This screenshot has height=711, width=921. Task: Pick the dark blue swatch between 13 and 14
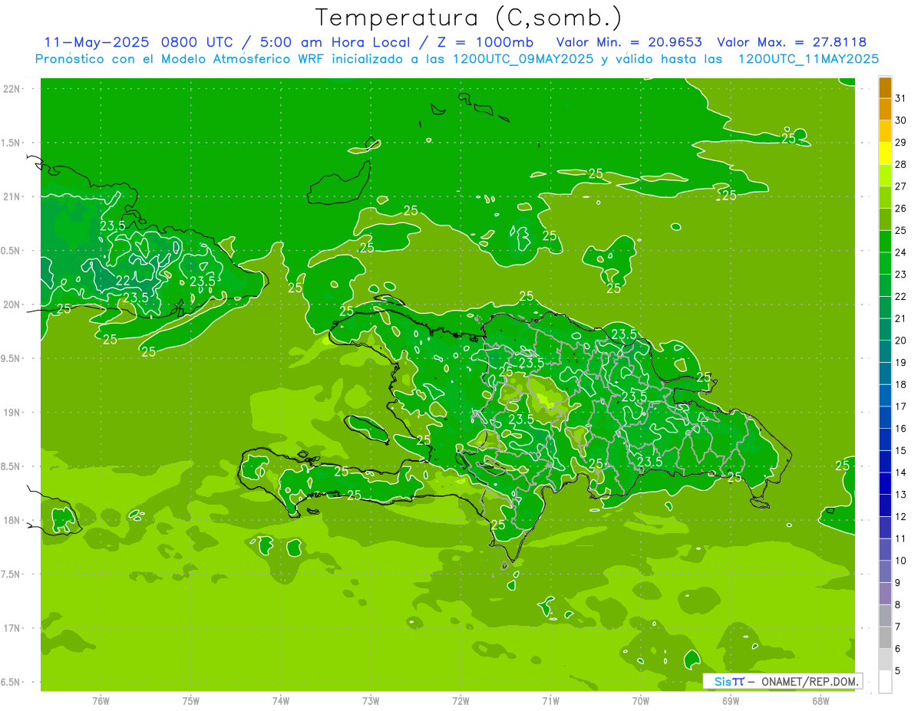[885, 484]
